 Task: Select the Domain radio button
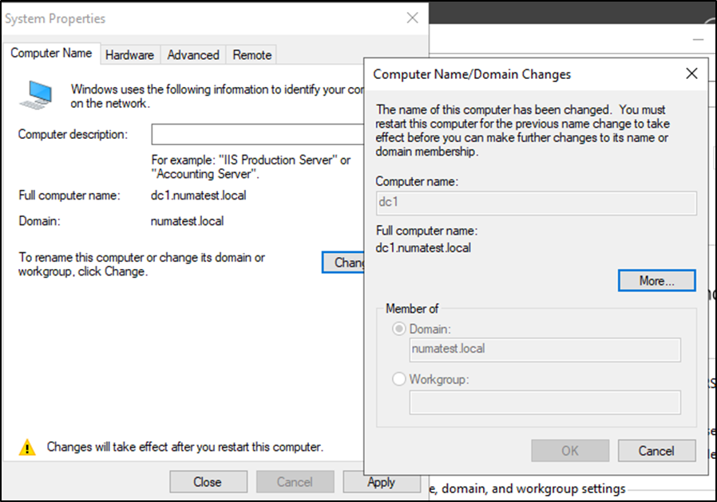(399, 329)
